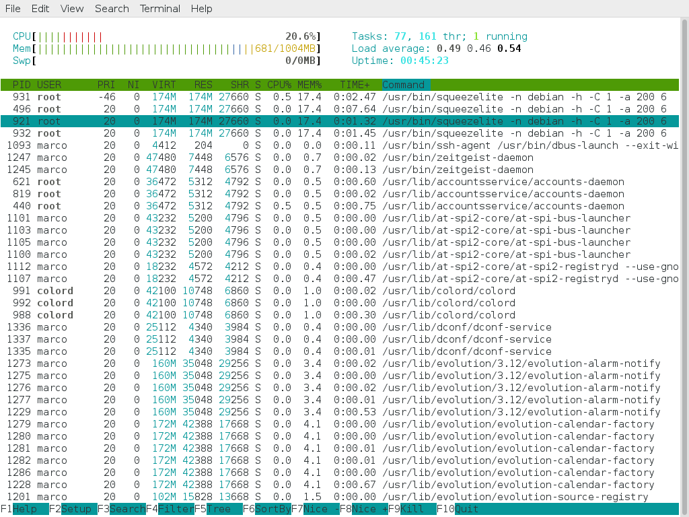Select evolution-alarm-notify process PID 1229
This screenshot has width=689, height=517.
tap(340, 413)
